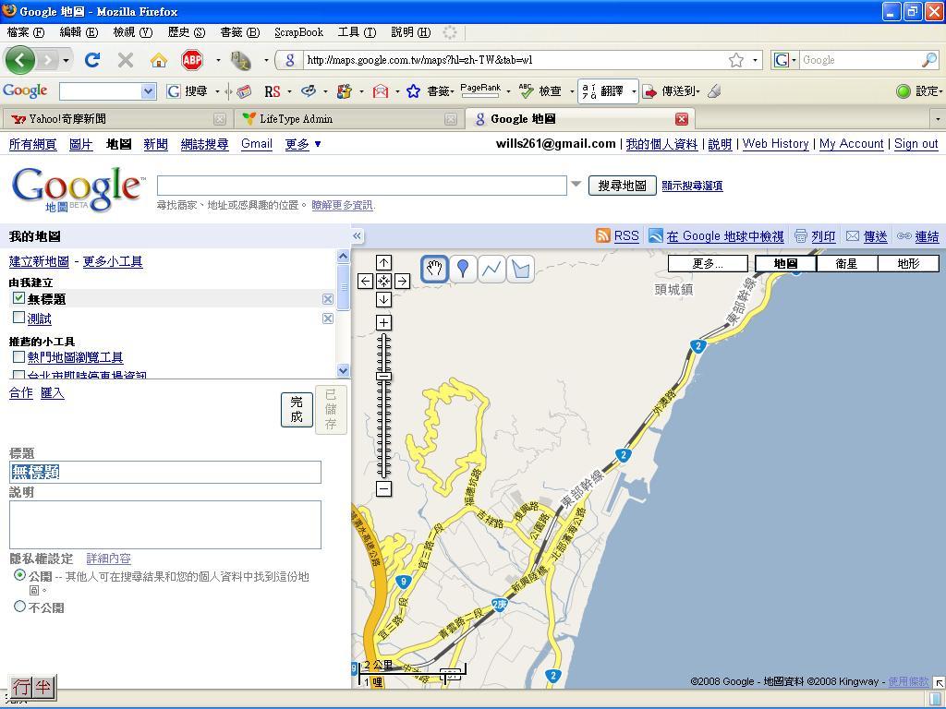Select the draw shape polygon tool
Viewport: 946px width, 709px height.
click(520, 269)
